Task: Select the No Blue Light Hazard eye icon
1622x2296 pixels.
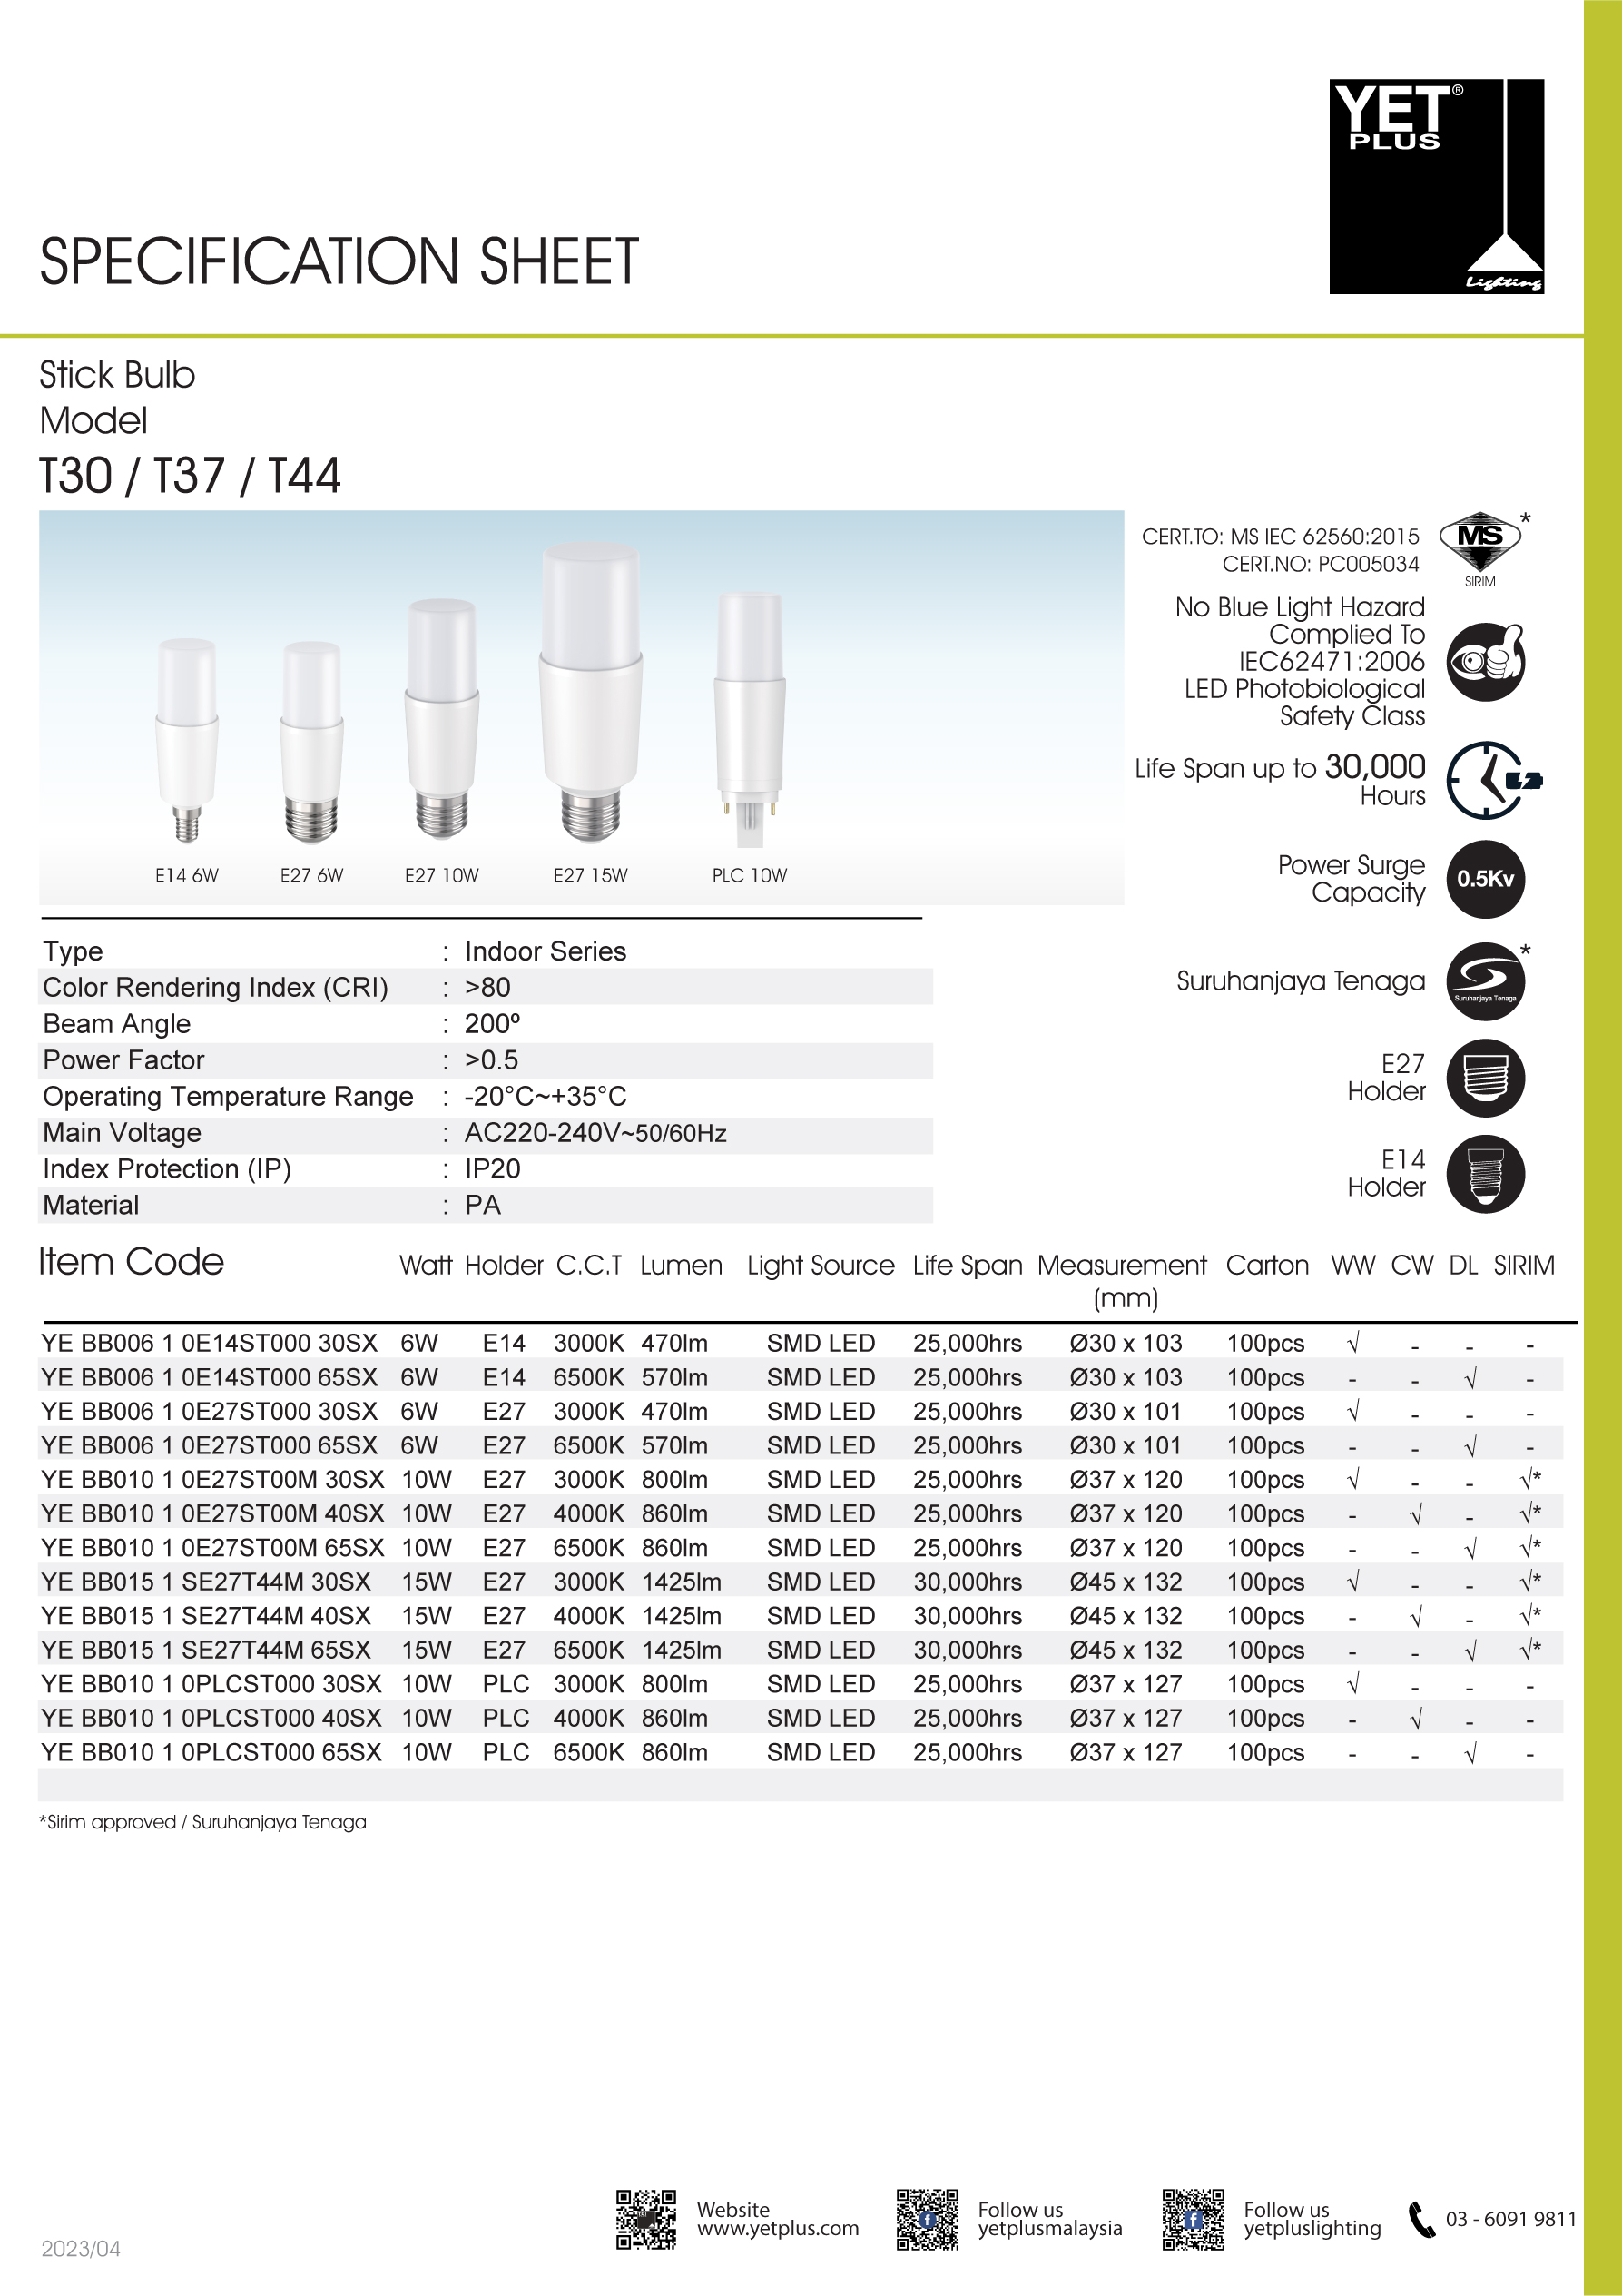Action: click(x=1485, y=662)
